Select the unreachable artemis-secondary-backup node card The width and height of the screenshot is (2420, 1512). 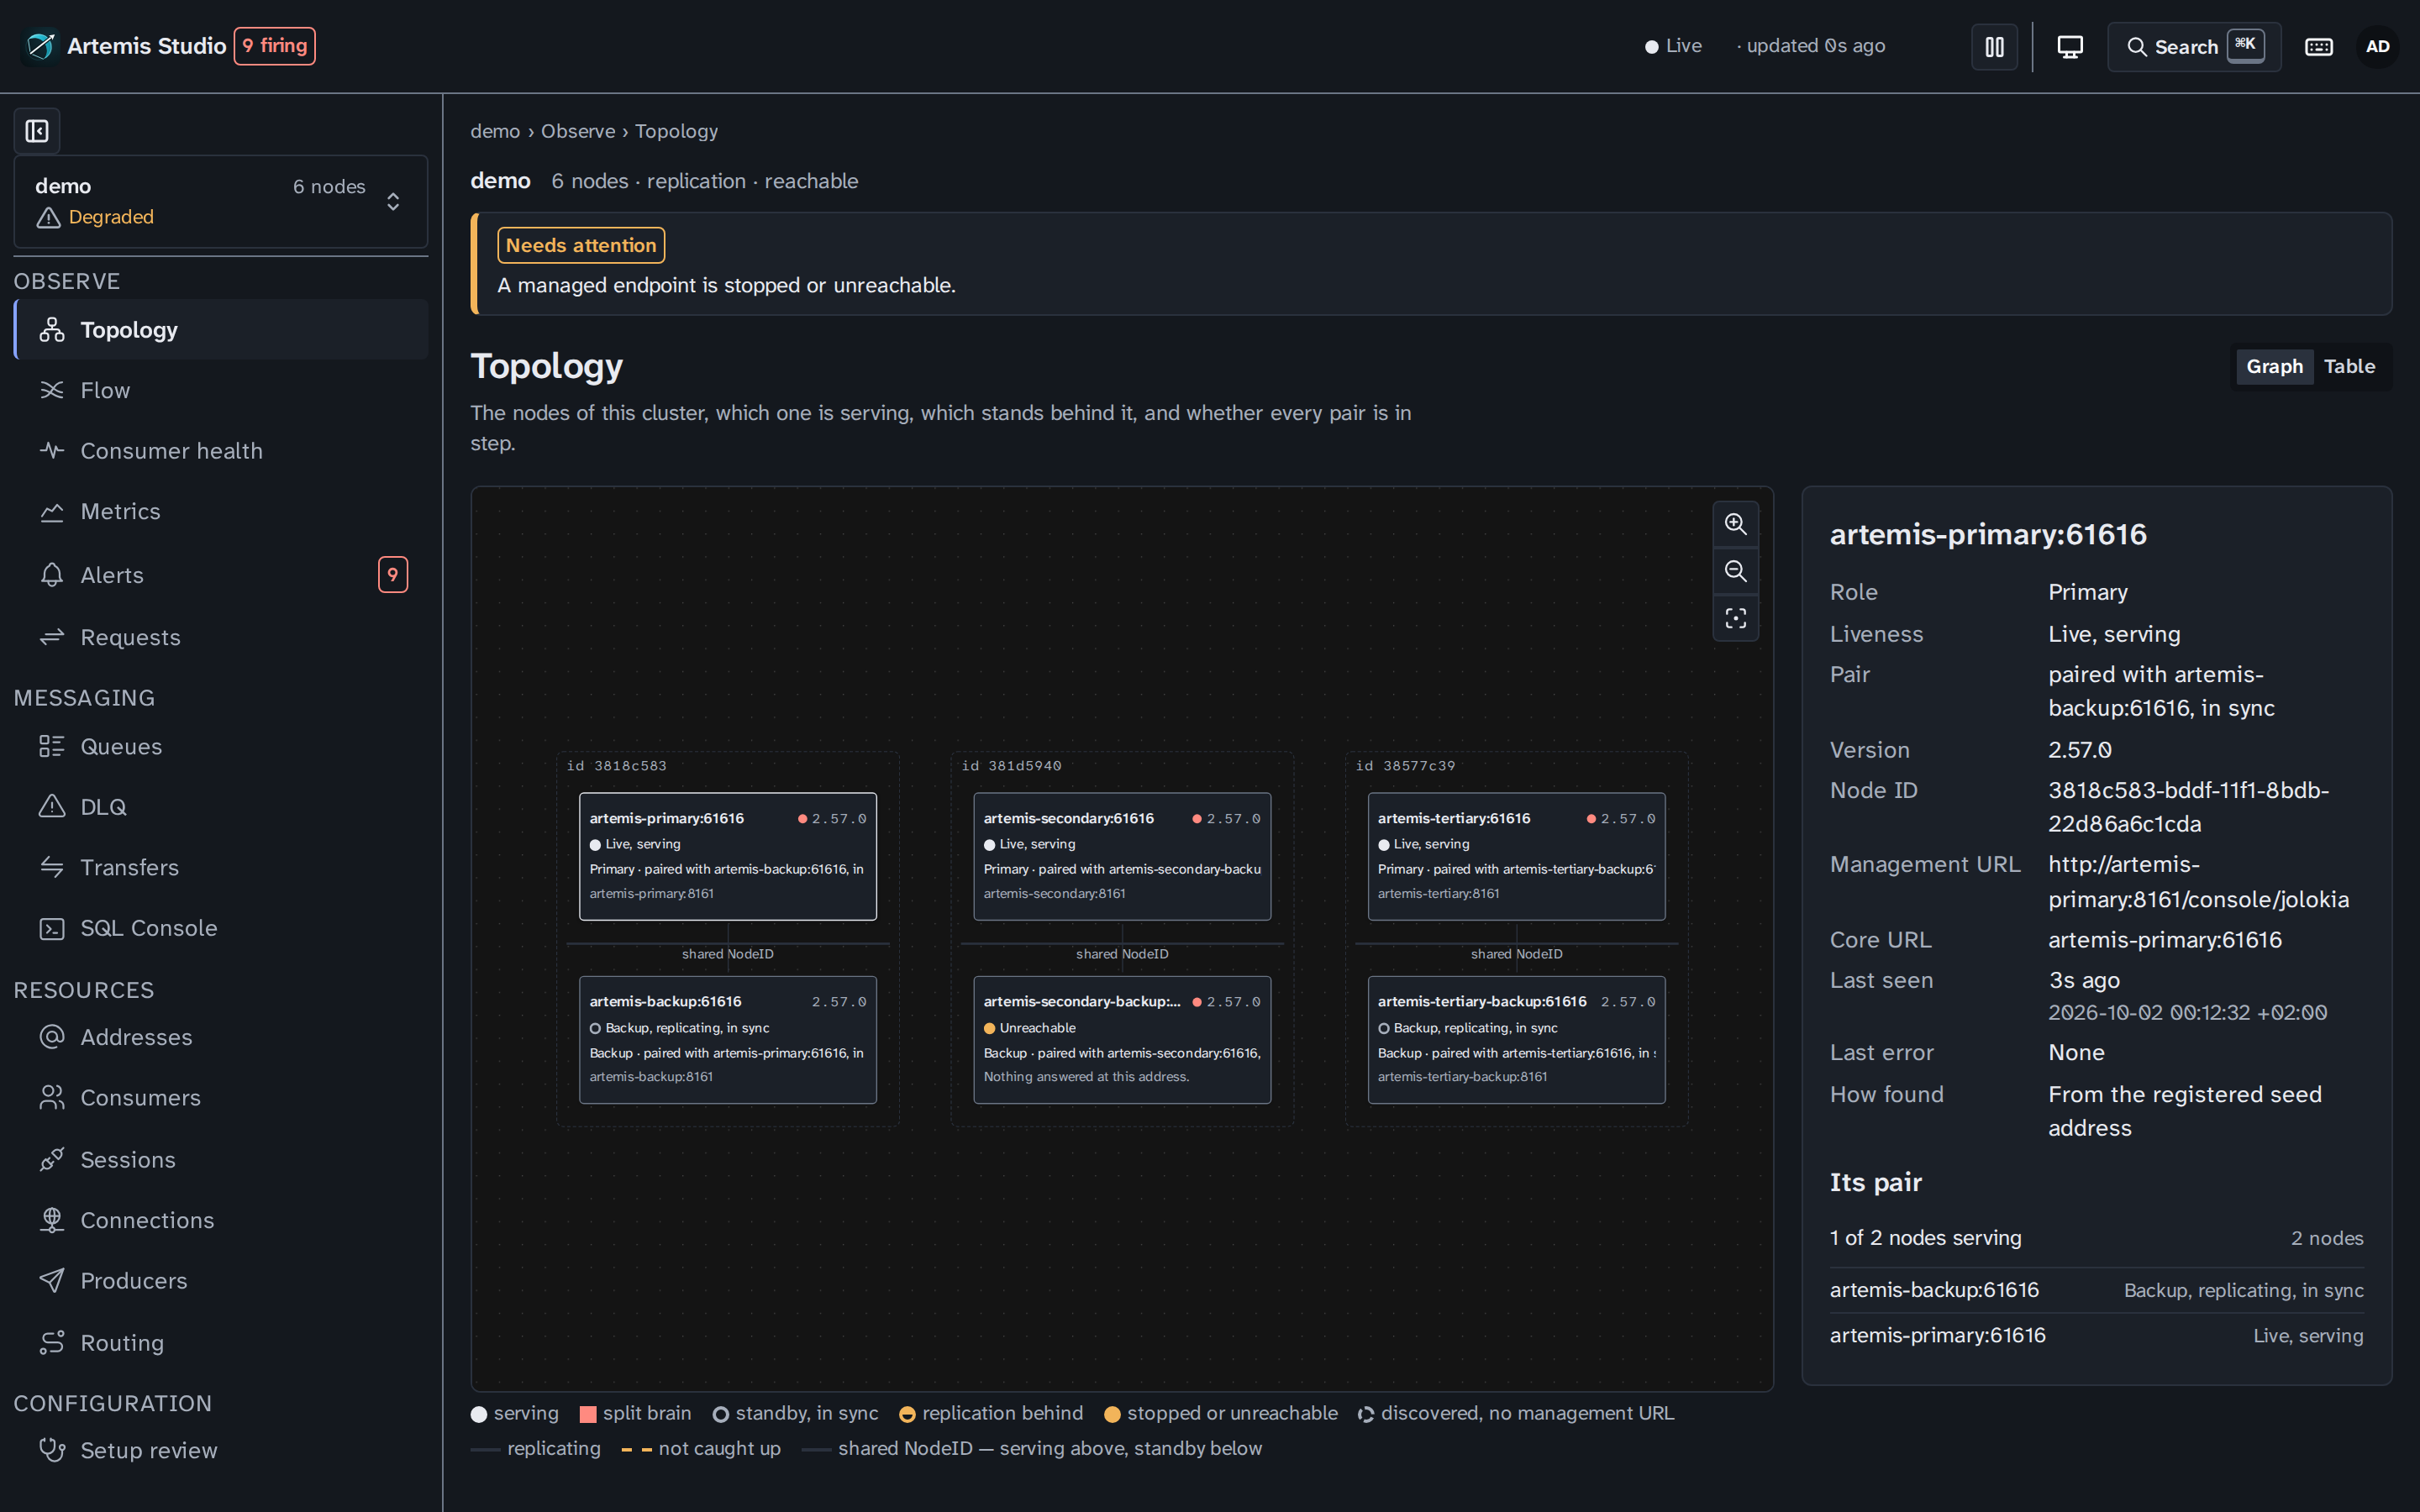click(x=1122, y=1040)
